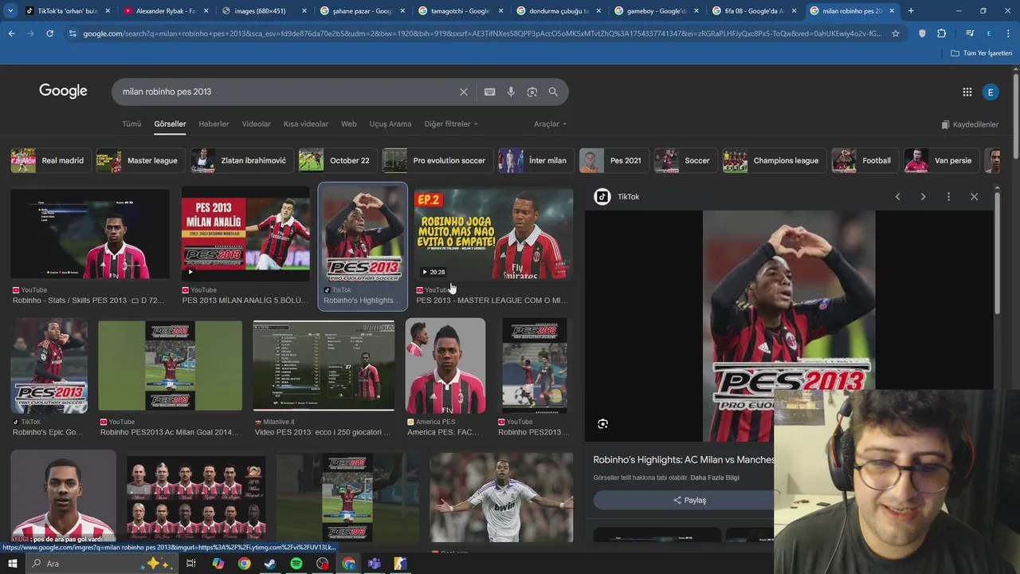The width and height of the screenshot is (1020, 574).
Task: Open the TikTok source link in preview
Action: pyautogui.click(x=618, y=197)
